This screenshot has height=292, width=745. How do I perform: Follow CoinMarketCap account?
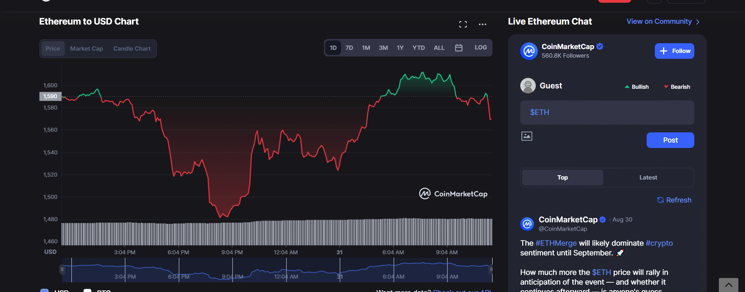(674, 51)
